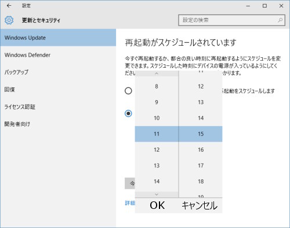The width and height of the screenshot is (290, 228).
Task: Minimize the settings window
Action: (x=248, y=6)
